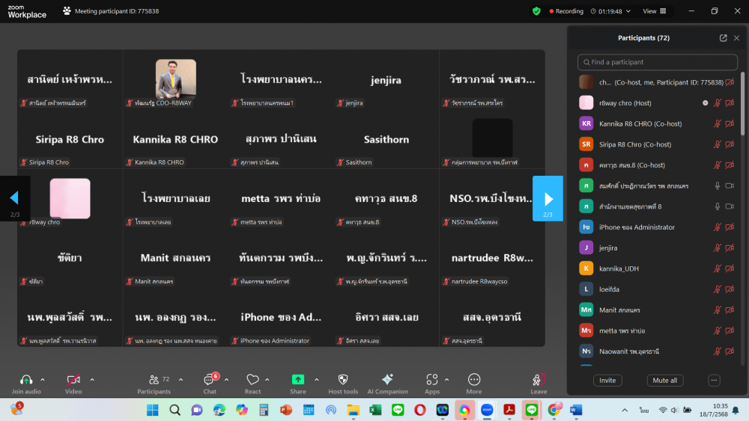Open the React heart icon
This screenshot has height=421, width=749.
pos(252,380)
